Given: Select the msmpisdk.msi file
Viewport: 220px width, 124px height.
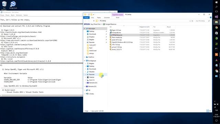Looking at the screenshot, I should point(116,32).
